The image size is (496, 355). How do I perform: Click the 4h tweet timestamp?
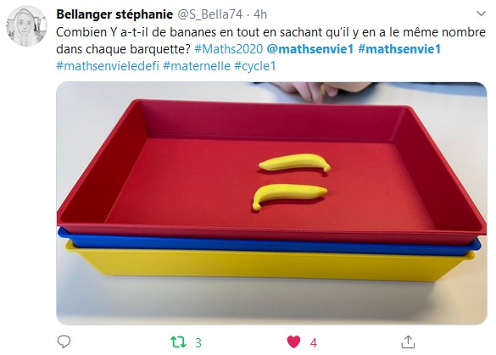(x=260, y=14)
